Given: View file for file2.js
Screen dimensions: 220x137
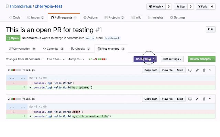Looking at the screenshot, I should (x=167, y=99).
